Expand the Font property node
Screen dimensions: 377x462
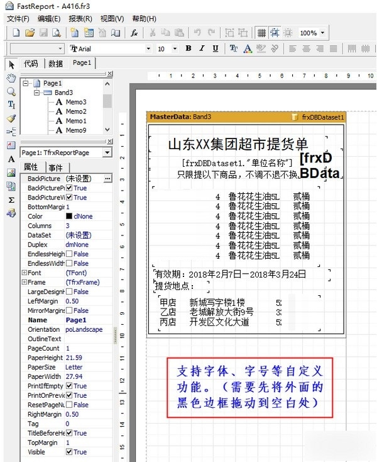[x=24, y=273]
